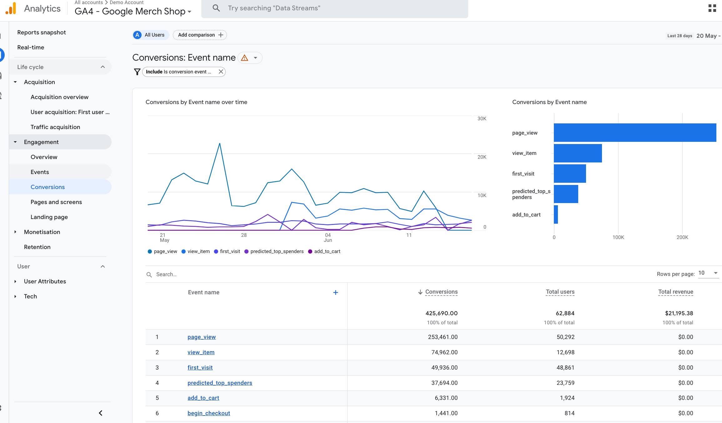Remove the Is conversion event filter
This screenshot has height=423, width=722.
click(221, 72)
